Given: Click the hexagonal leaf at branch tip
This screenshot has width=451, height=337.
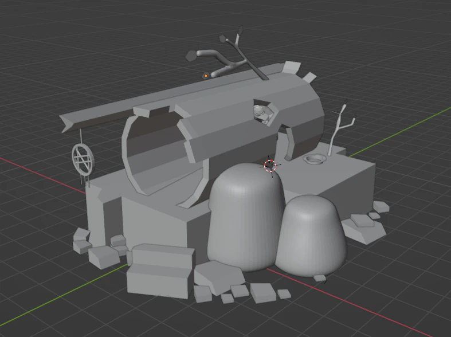Looking at the screenshot, I should pyautogui.click(x=190, y=56).
